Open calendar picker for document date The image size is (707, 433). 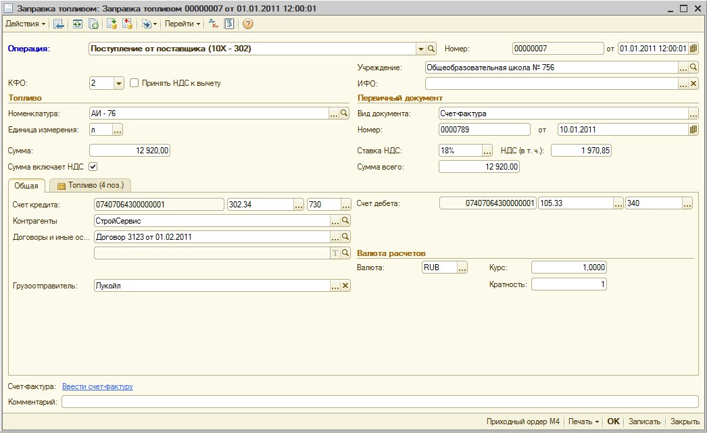(693, 49)
